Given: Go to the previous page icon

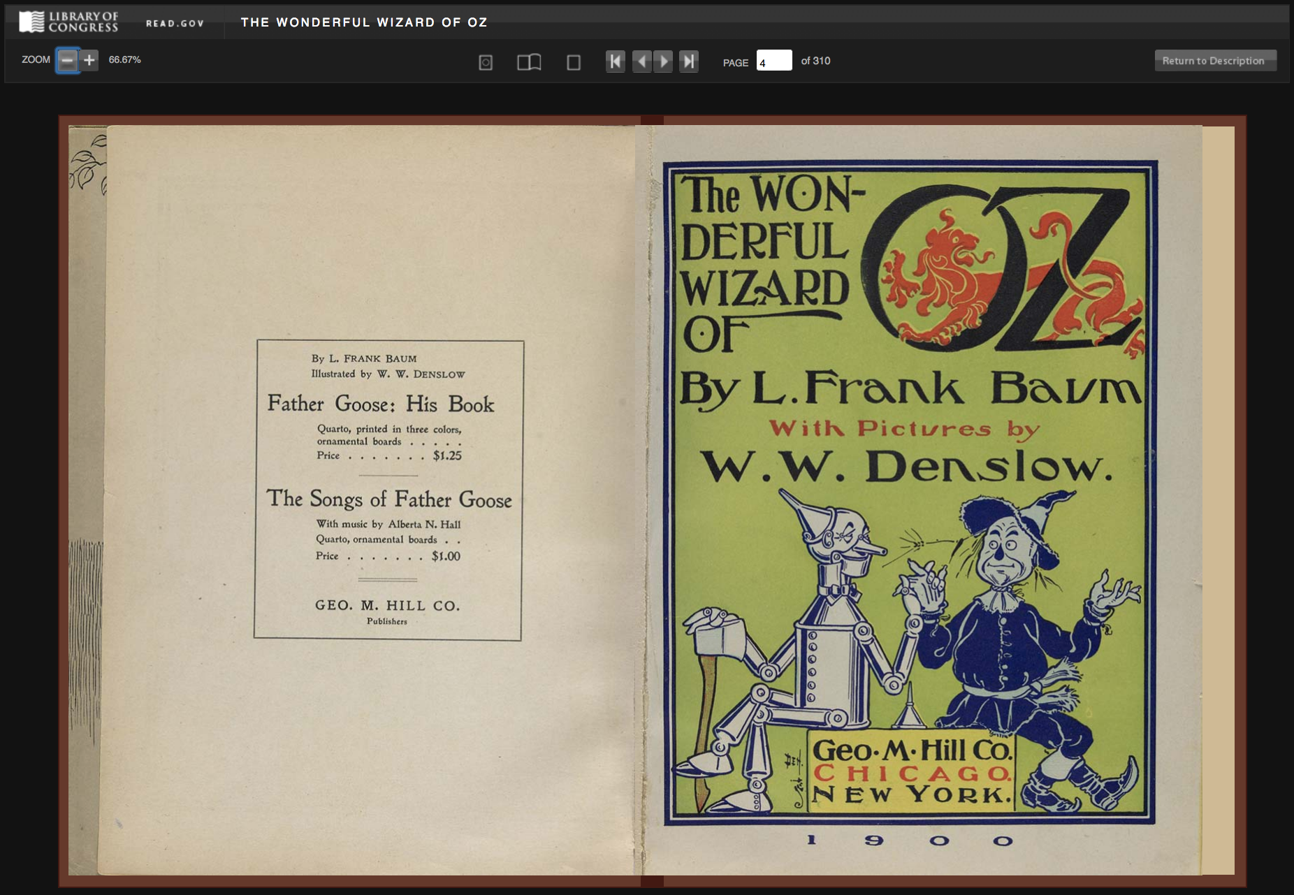Looking at the screenshot, I should click(642, 61).
